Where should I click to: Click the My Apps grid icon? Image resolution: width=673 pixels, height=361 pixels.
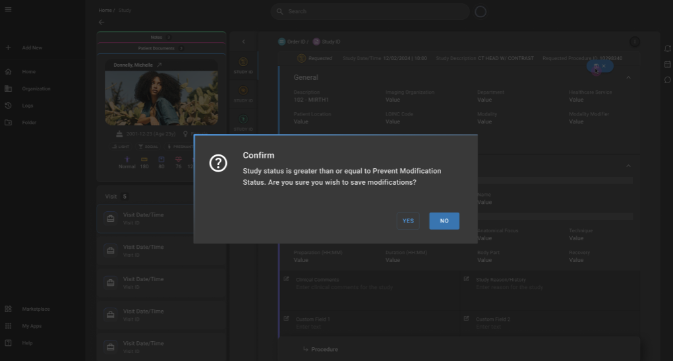click(8, 326)
